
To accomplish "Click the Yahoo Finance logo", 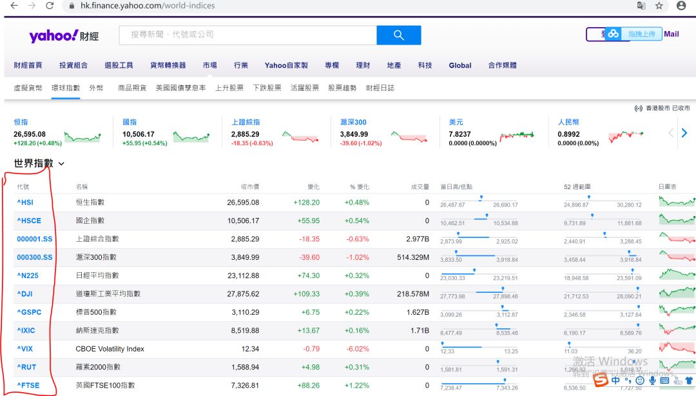I will [64, 35].
